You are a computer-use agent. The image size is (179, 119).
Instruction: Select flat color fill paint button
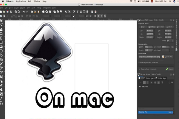pyautogui.click(x=144, y=83)
